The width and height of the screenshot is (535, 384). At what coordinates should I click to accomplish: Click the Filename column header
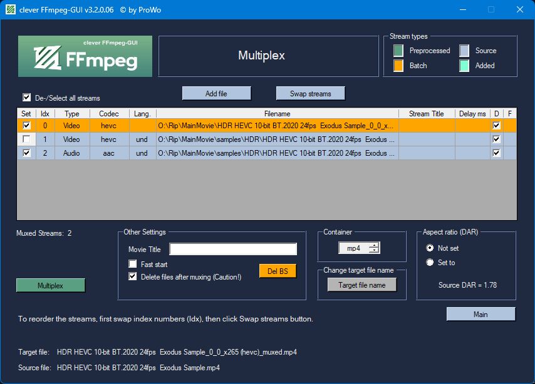[278, 113]
